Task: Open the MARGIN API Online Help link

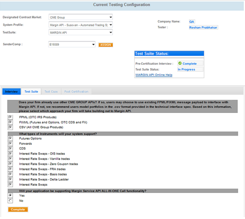Action: coord(153,75)
